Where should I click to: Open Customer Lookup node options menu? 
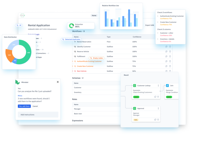(158, 86)
